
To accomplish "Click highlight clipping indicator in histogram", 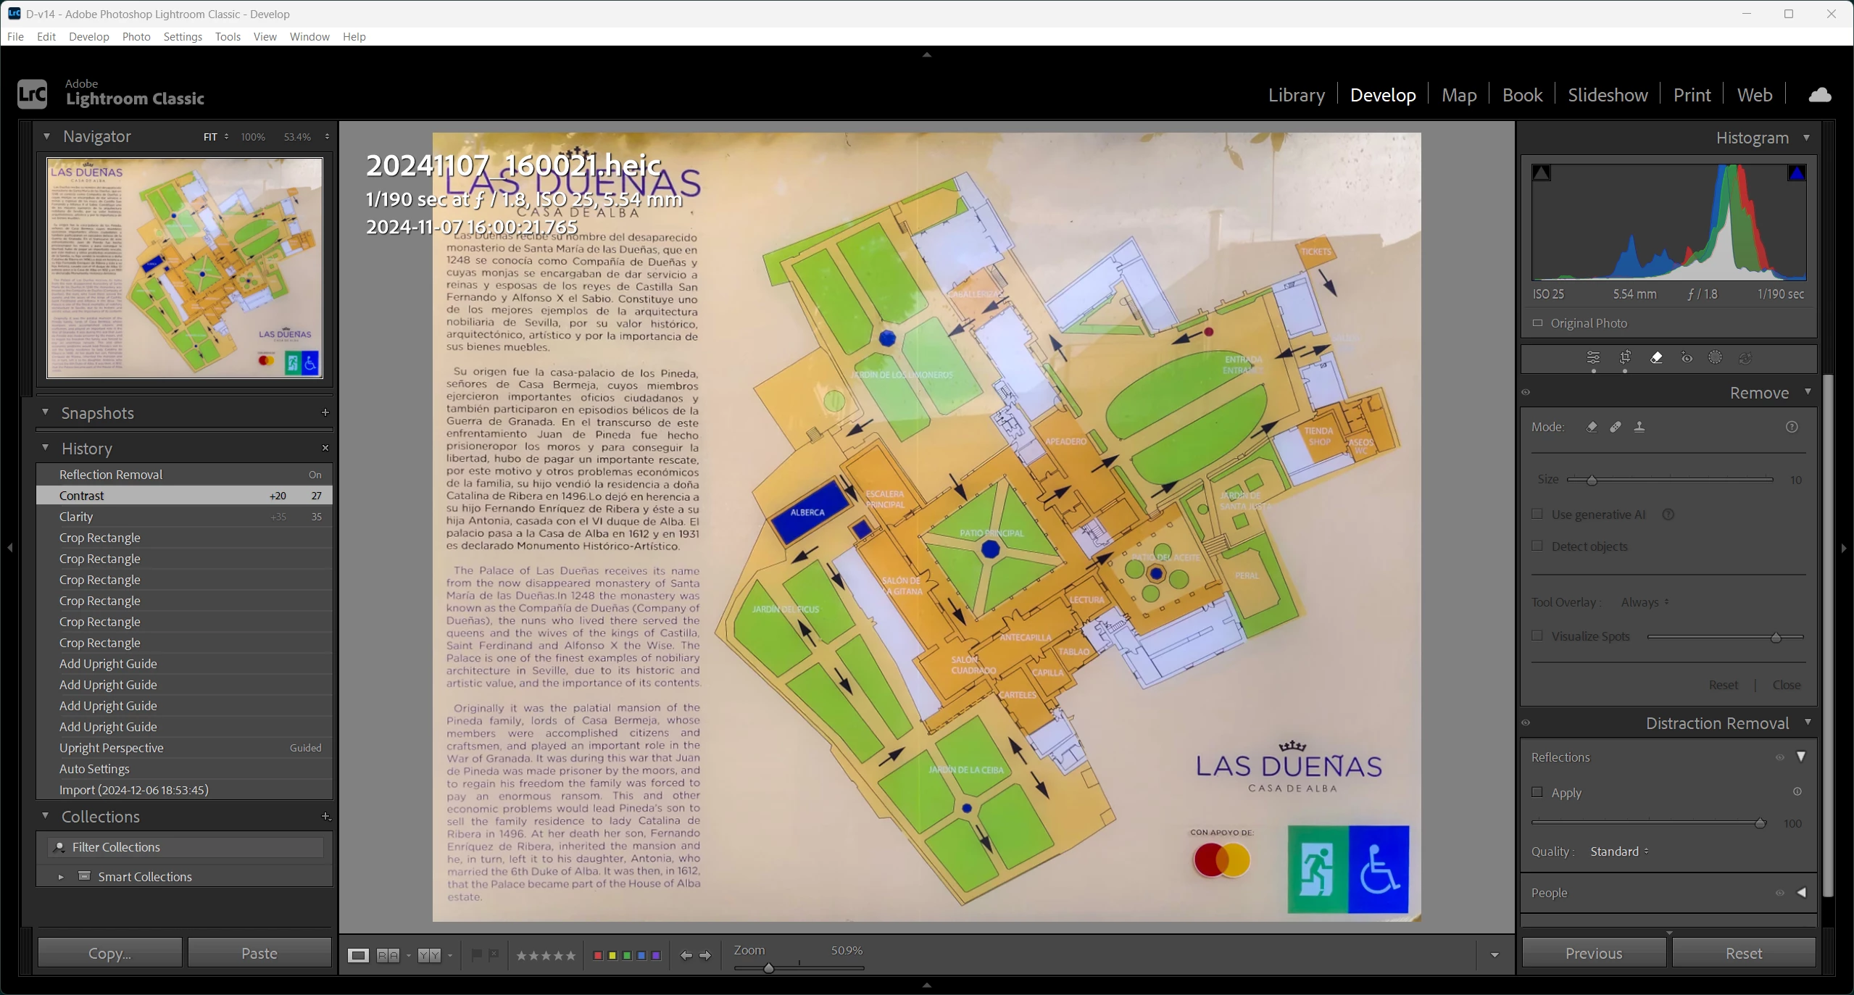I will [x=1797, y=173].
